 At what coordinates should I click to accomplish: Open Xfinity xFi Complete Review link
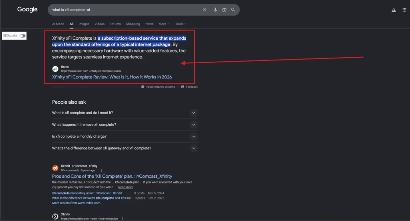coord(112,77)
